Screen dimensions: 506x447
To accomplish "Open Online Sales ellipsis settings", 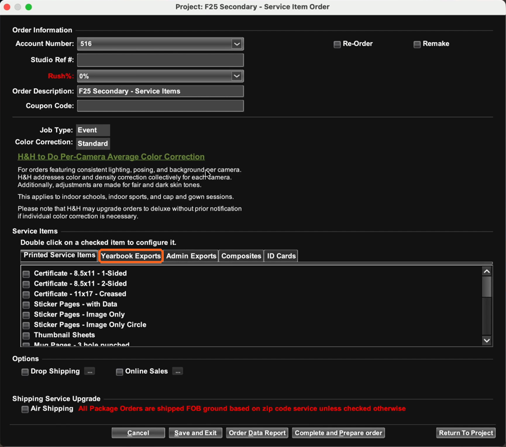I will click(x=177, y=372).
